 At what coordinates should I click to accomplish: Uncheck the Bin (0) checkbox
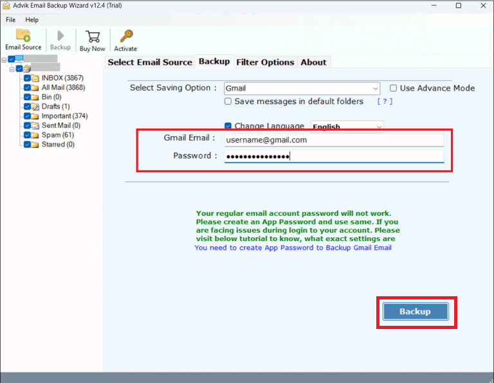[27, 97]
